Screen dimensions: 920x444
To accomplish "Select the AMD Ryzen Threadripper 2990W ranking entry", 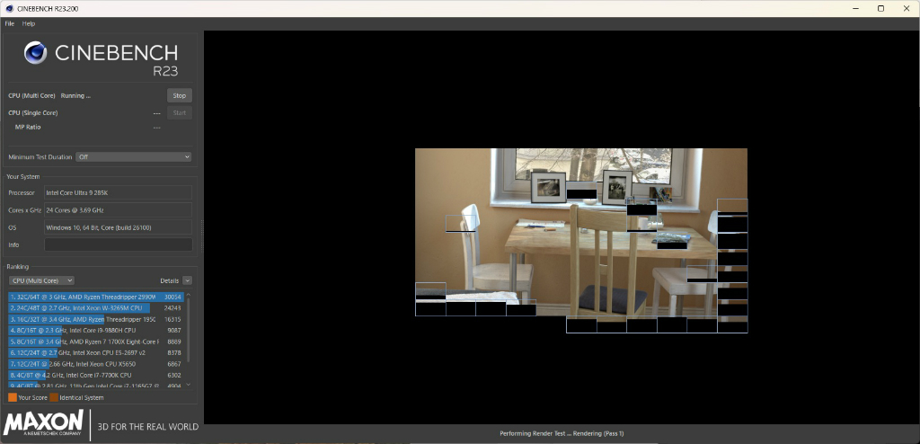I will pos(95,297).
